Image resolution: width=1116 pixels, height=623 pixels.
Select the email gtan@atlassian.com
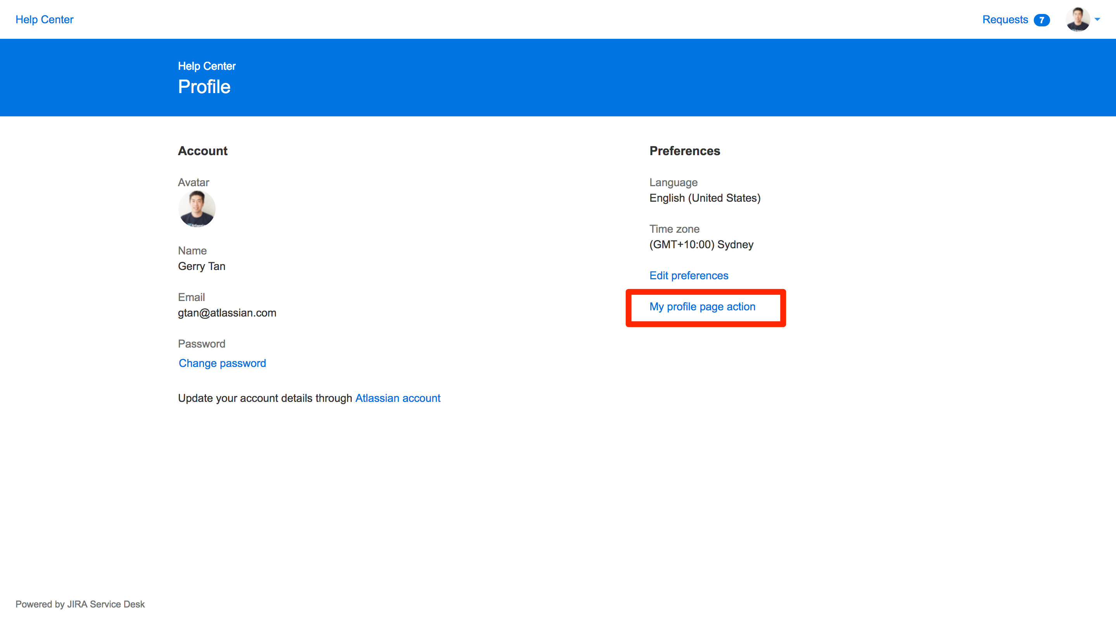pos(227,313)
